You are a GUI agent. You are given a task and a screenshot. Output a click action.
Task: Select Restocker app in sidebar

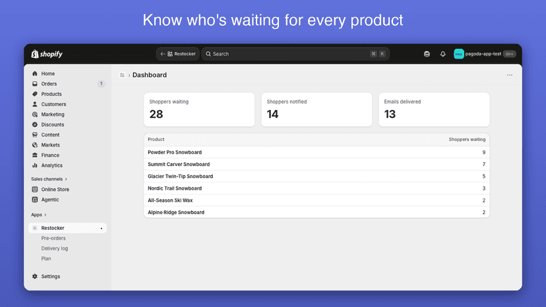67,228
